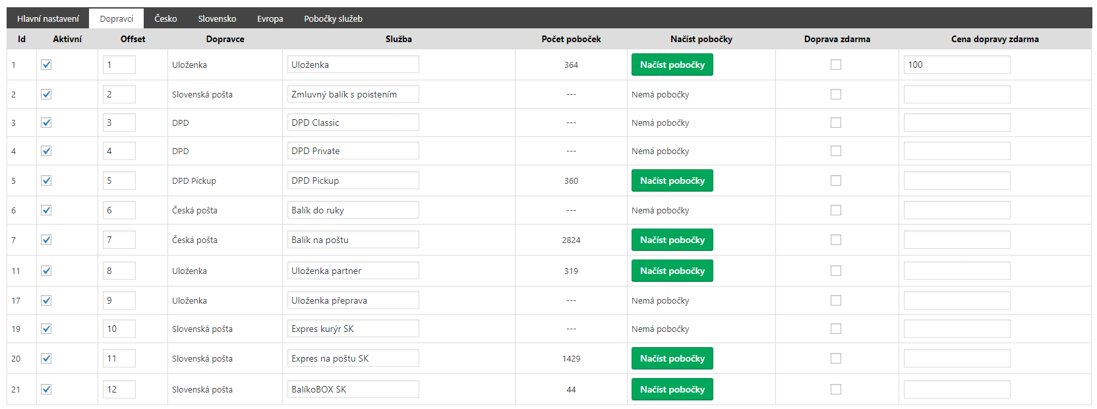Edit the Služba field DPD Classic
The image size is (1097, 409).
coord(353,123)
